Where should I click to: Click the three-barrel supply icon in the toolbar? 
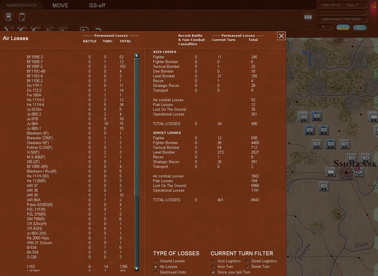tap(308, 17)
